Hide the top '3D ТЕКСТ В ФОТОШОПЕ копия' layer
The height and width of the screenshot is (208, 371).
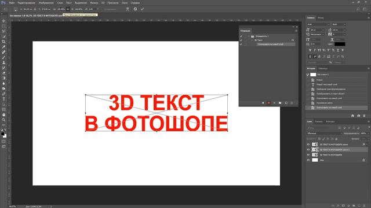coord(308,144)
